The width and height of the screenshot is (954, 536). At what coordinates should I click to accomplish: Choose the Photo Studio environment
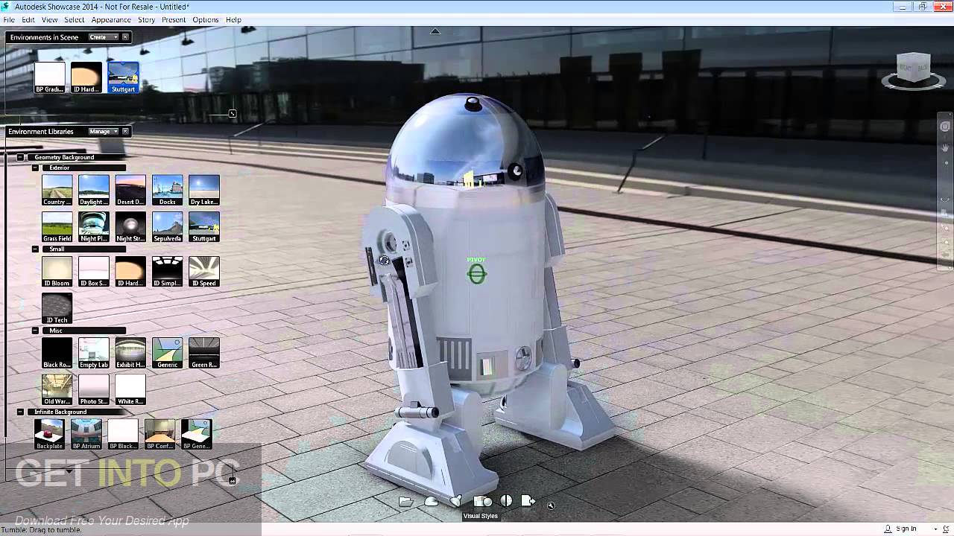click(x=94, y=389)
